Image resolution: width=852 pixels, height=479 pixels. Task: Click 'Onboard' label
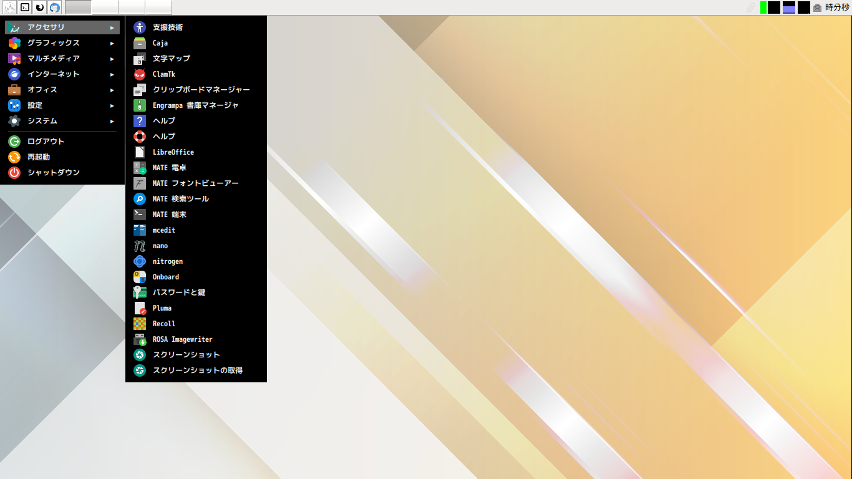(166, 277)
